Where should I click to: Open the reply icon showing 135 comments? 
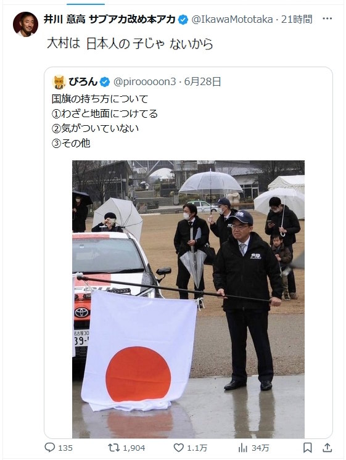point(50,448)
